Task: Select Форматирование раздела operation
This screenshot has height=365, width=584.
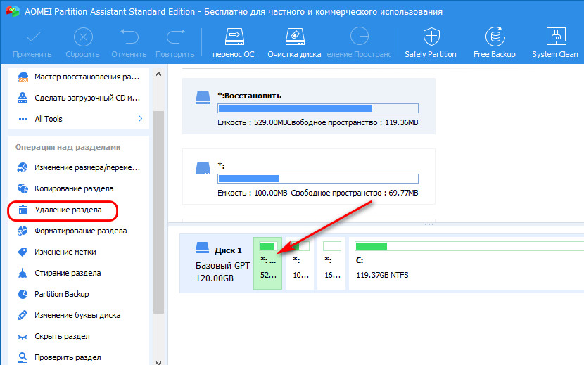Action: (72, 231)
